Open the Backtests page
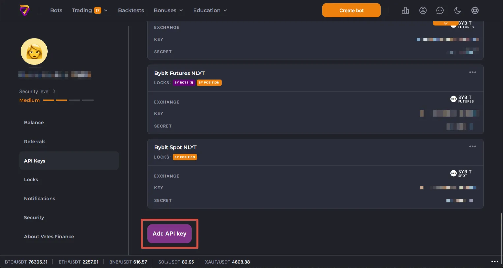 [x=131, y=10]
